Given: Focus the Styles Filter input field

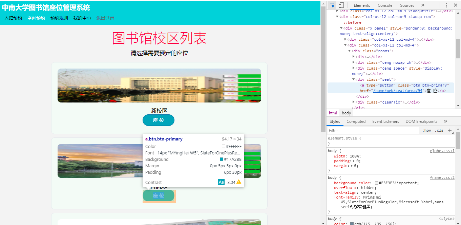Looking at the screenshot, I should tap(373, 130).
